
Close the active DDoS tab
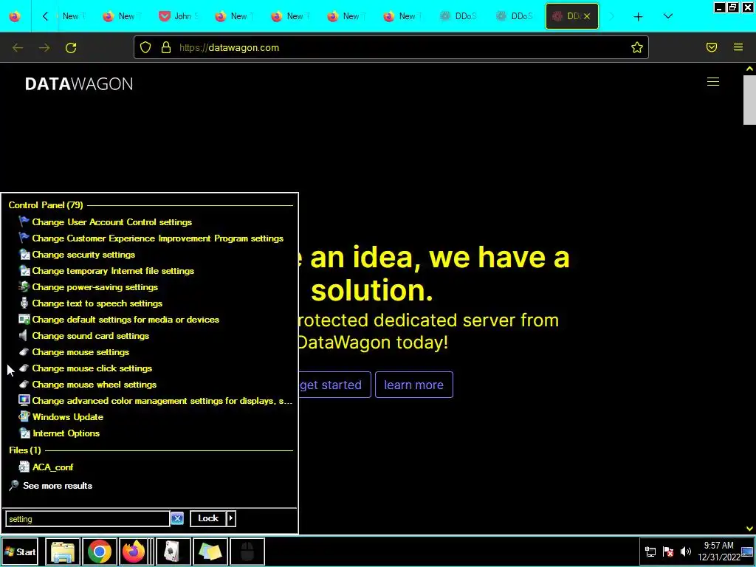[x=587, y=16]
